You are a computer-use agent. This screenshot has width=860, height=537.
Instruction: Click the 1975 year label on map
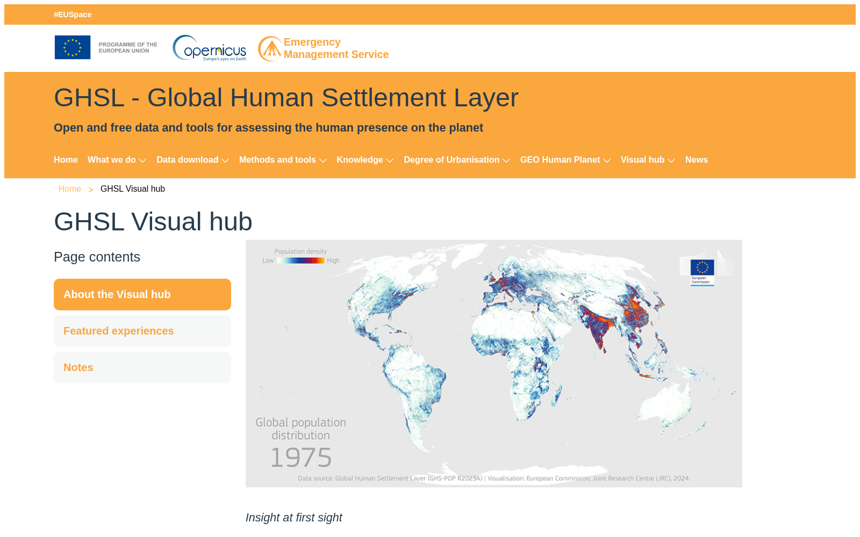coord(301,458)
